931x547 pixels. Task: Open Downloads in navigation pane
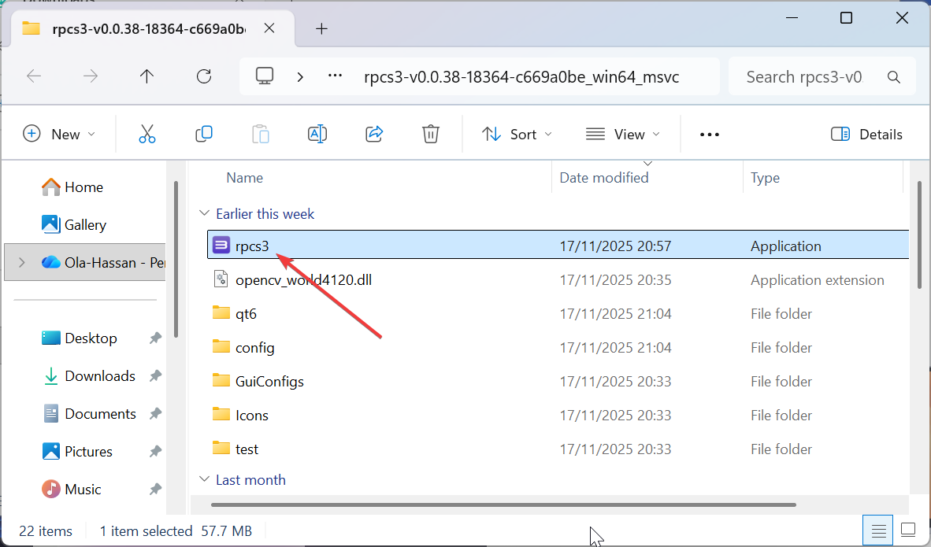pos(88,376)
